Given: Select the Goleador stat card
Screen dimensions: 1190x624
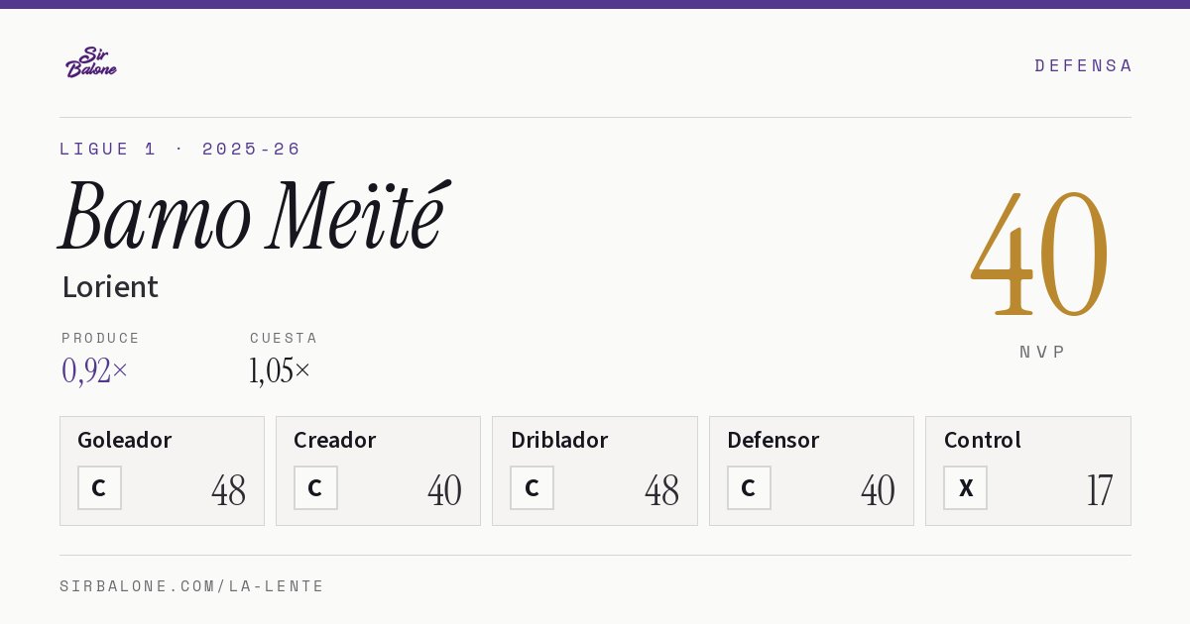Looking at the screenshot, I should (x=162, y=470).
